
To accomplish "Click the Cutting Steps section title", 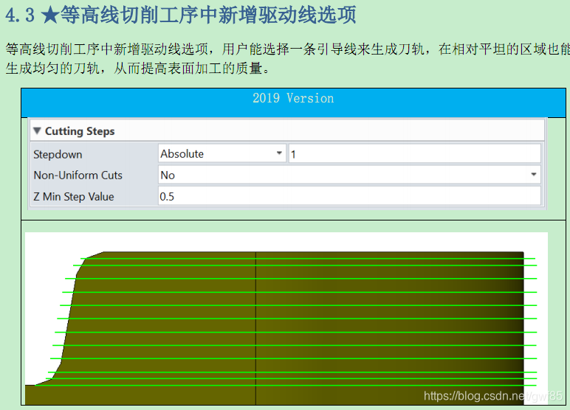I will pos(80,131).
